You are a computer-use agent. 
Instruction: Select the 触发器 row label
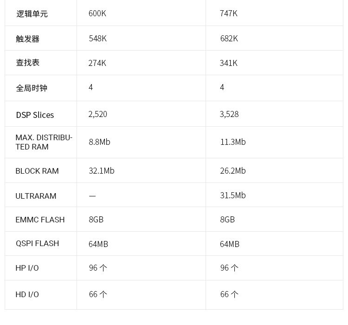click(28, 39)
